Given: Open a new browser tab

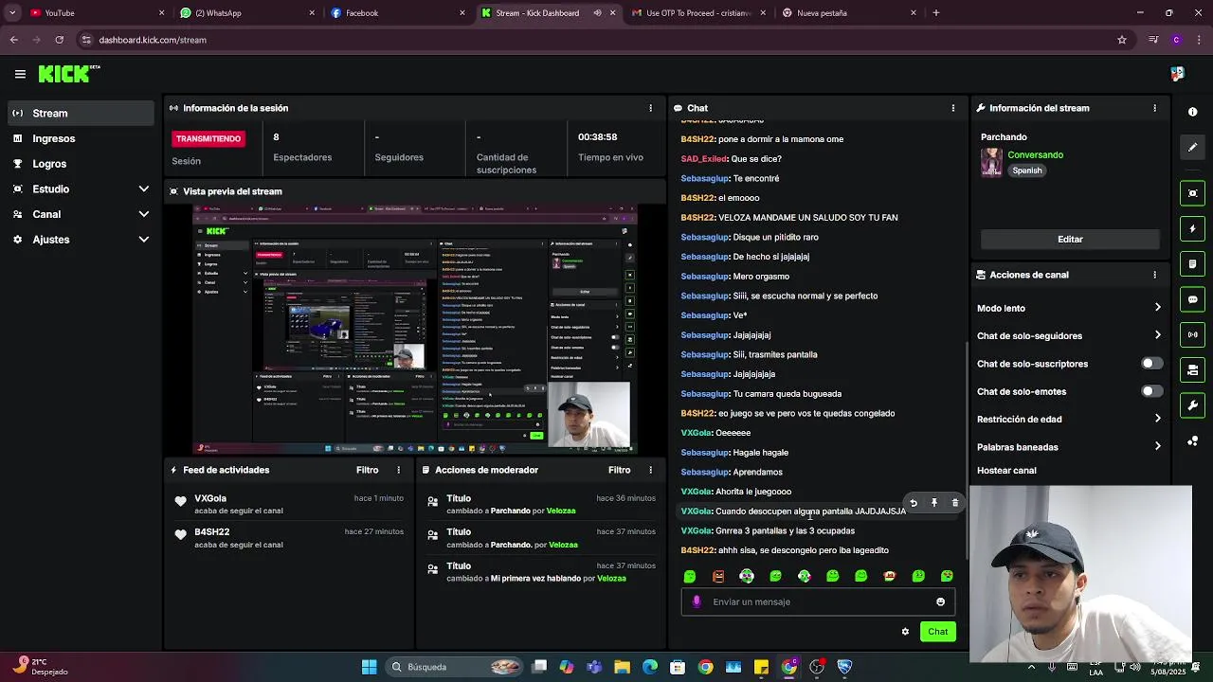Looking at the screenshot, I should 935,13.
